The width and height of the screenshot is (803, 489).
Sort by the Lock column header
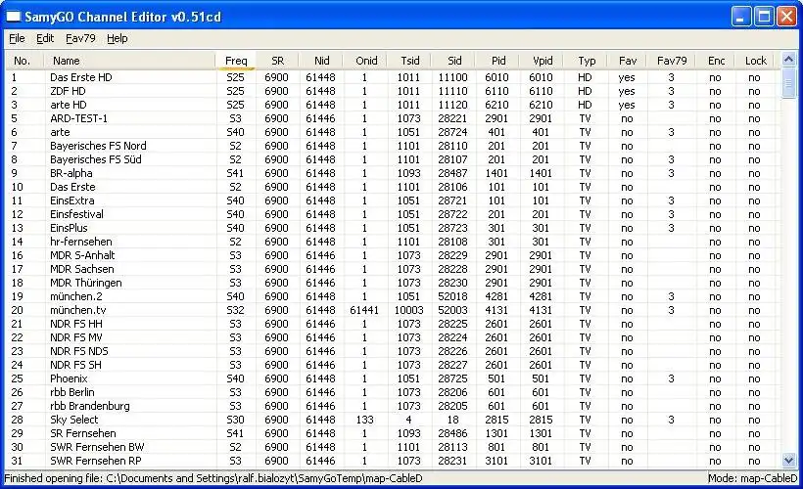755,61
